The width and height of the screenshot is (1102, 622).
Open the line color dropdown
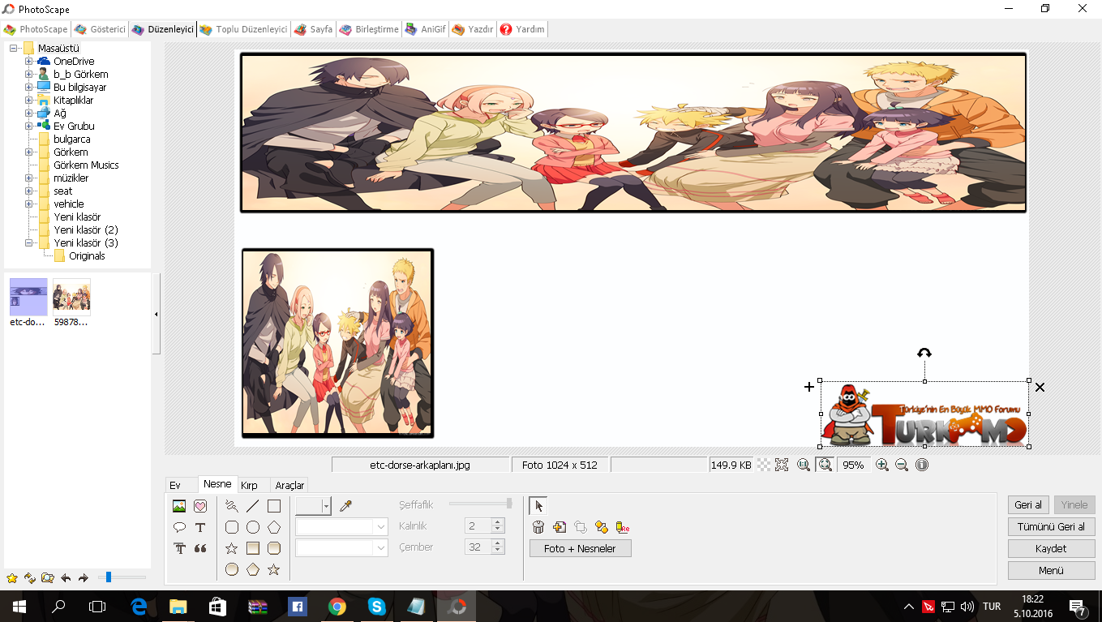point(326,506)
